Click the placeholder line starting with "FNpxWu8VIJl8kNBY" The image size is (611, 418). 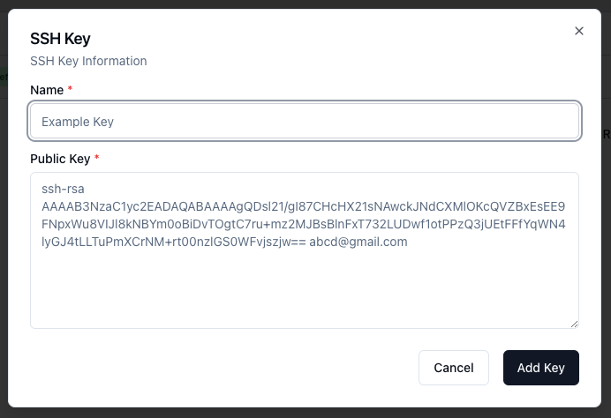click(x=304, y=224)
